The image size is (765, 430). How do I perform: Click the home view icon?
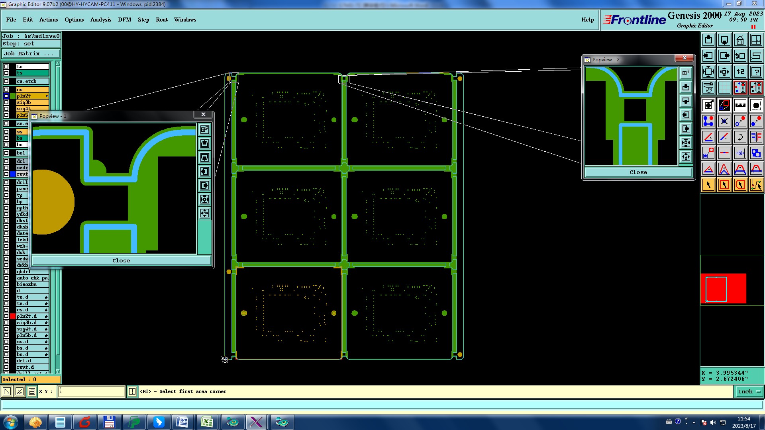point(740,40)
